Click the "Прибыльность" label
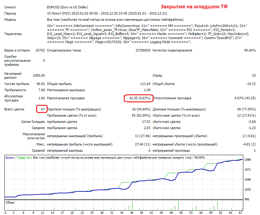Image resolution: width=260 pixels, height=215 pixels. 15,90
